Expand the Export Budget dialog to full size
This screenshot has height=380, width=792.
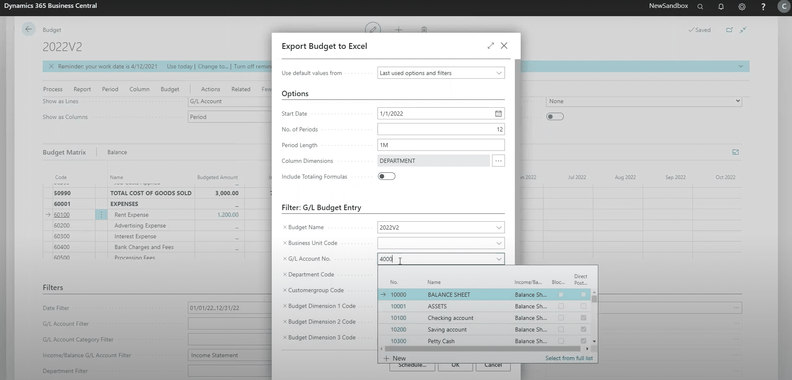[x=491, y=46]
